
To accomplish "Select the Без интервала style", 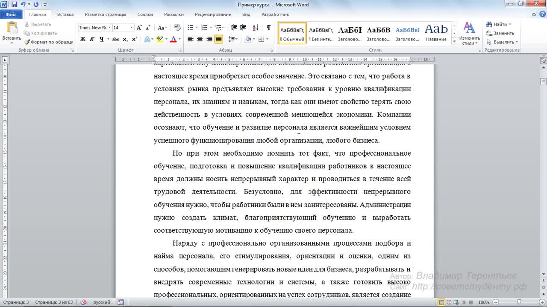I will coord(321,34).
